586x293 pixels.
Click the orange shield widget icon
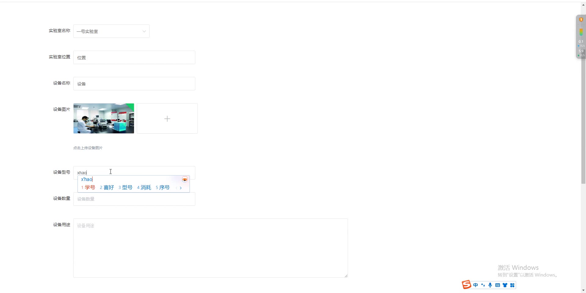tap(581, 20)
